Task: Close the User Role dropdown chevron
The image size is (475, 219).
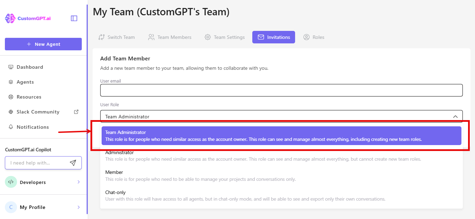Action: (x=456, y=117)
